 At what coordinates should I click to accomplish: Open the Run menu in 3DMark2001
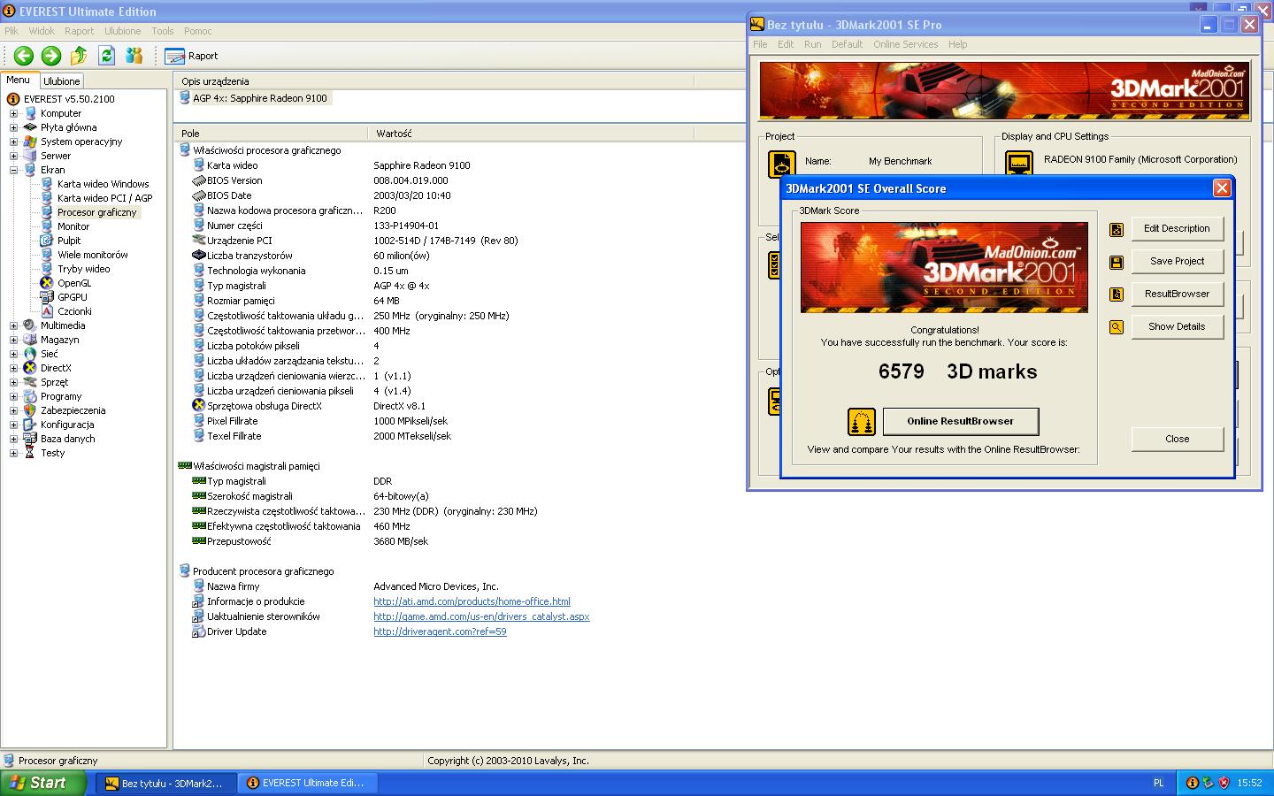coord(812,44)
